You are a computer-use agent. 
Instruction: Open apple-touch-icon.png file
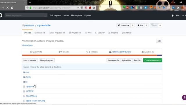(35, 101)
